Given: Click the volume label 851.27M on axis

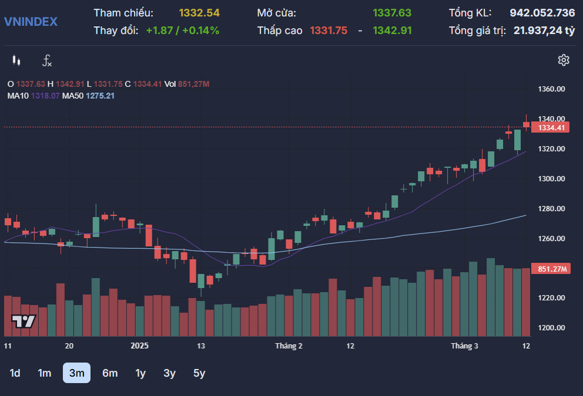Looking at the screenshot, I should pyautogui.click(x=552, y=269).
